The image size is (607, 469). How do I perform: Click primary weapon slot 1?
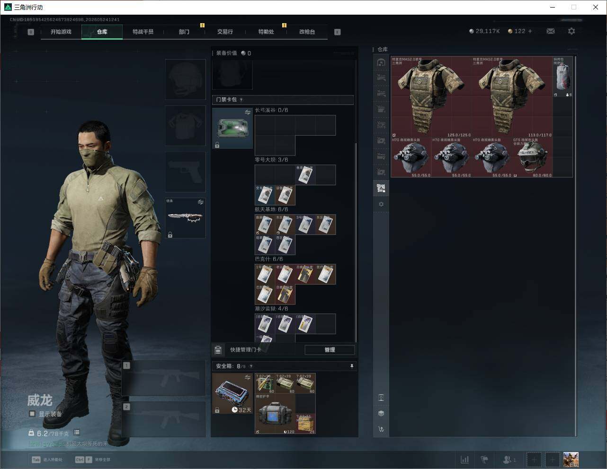pos(164,378)
